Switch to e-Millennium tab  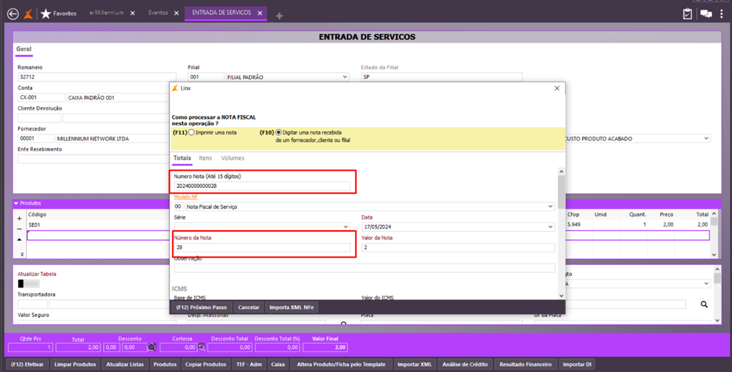pos(106,13)
